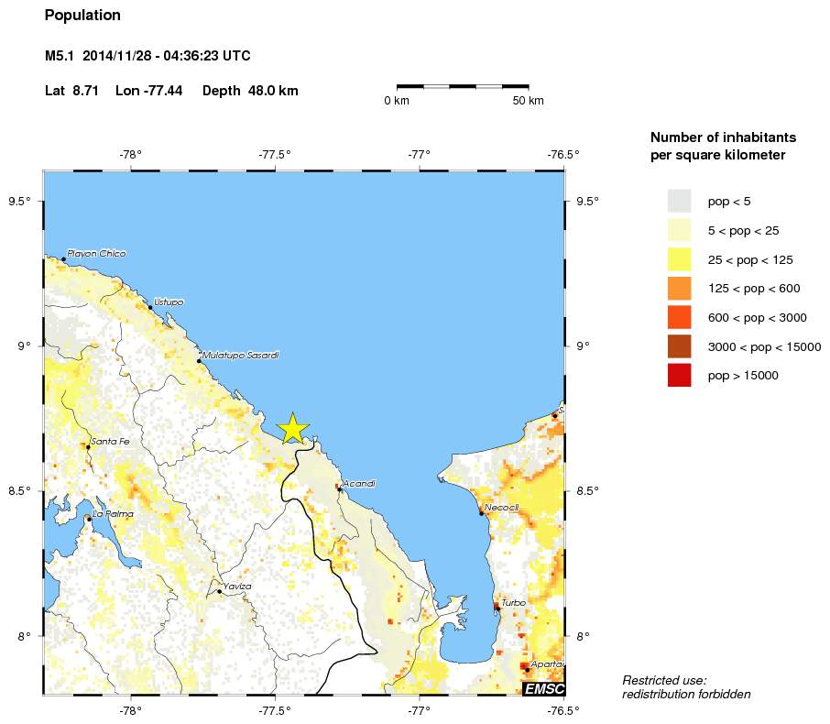Select the yellow earthquake epicenter star
This screenshot has height=724, width=830.
point(292,428)
